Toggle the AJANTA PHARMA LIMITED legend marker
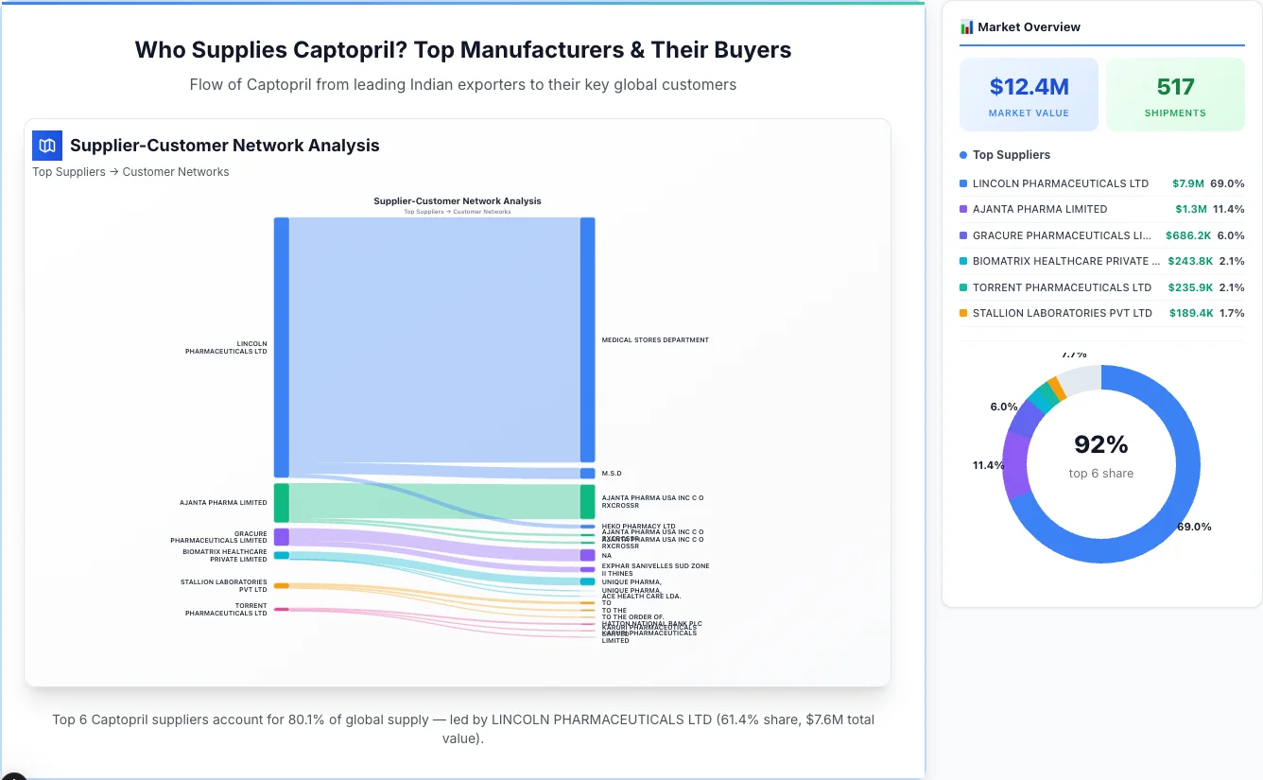The width and height of the screenshot is (1263, 780). point(963,209)
